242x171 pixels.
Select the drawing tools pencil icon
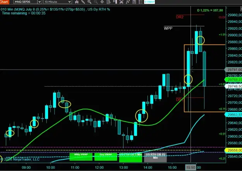click(x=83, y=2)
